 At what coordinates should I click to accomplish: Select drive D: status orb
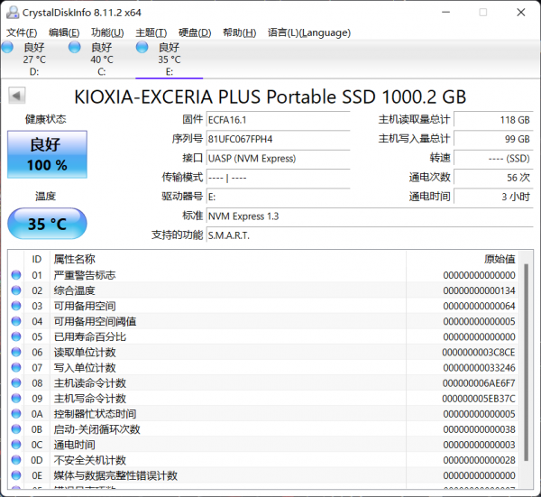point(8,47)
